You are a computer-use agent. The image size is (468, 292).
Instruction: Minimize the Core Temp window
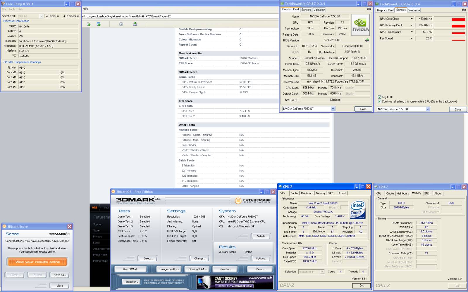point(67,4)
